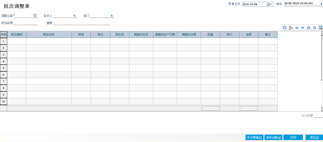Viewport: 323px width, 142px height.
Task: Select row number 10 header
Action: point(4,101)
